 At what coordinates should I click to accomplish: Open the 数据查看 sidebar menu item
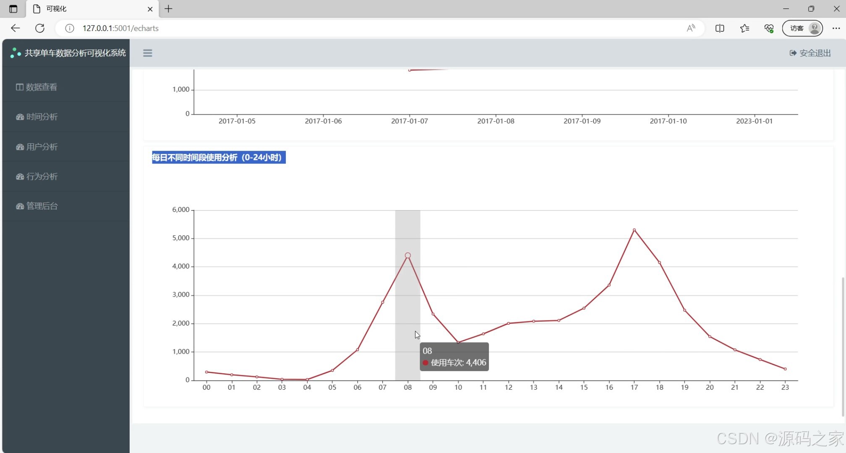tap(41, 87)
